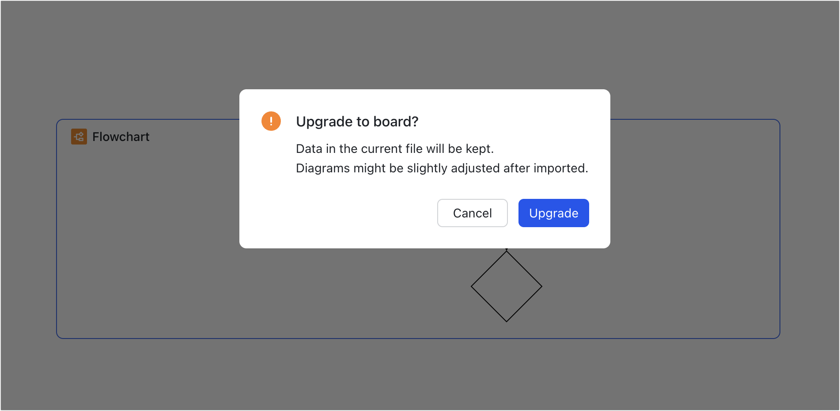The width and height of the screenshot is (840, 411).
Task: Click the text Data in the current file will be kept
Action: [395, 148]
